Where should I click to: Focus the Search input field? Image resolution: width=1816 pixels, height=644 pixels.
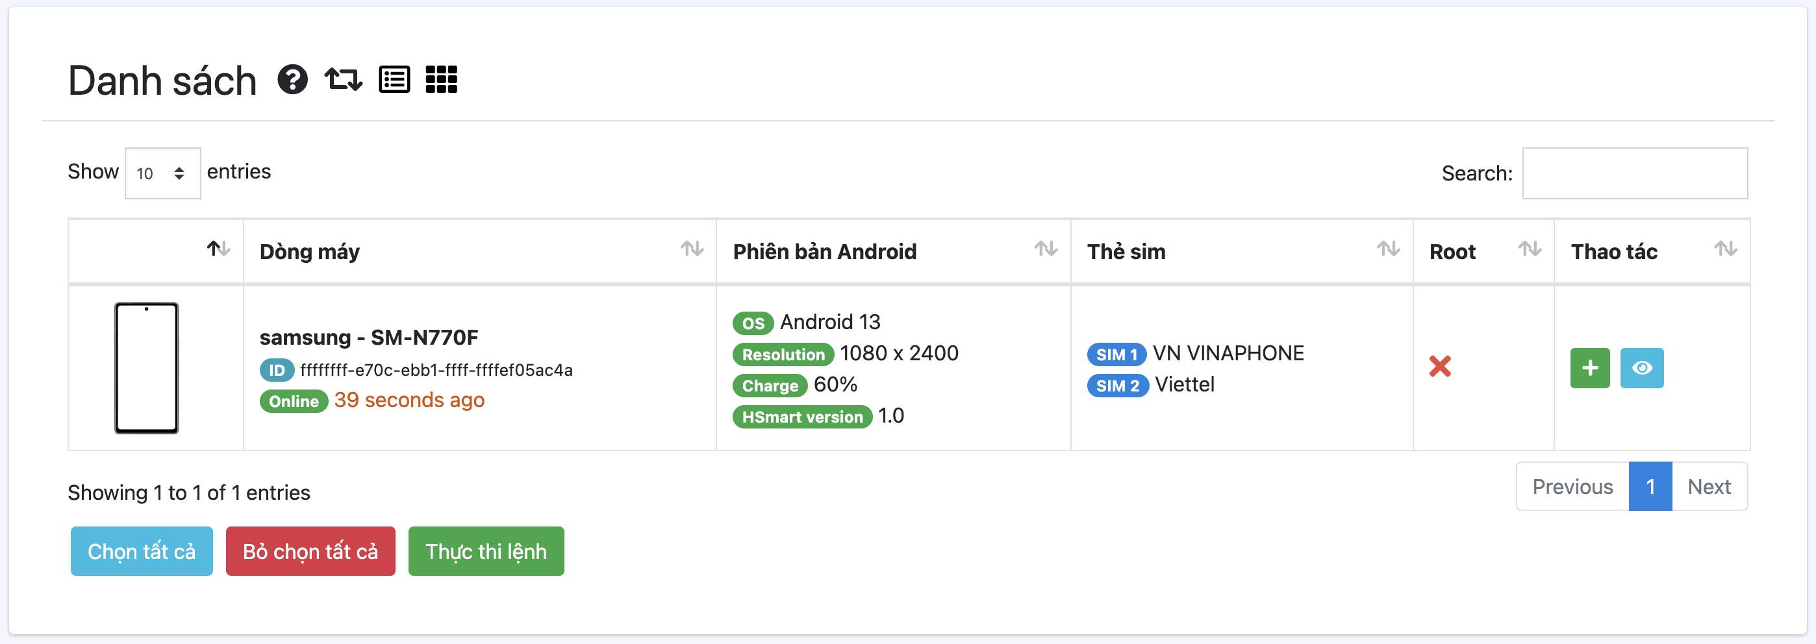(x=1634, y=173)
